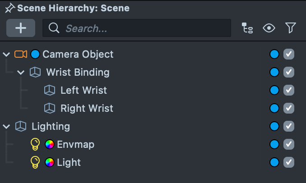Screen dimensions: 306x183
Task: Select the Right Wrist tree item
Action: [x=87, y=108]
